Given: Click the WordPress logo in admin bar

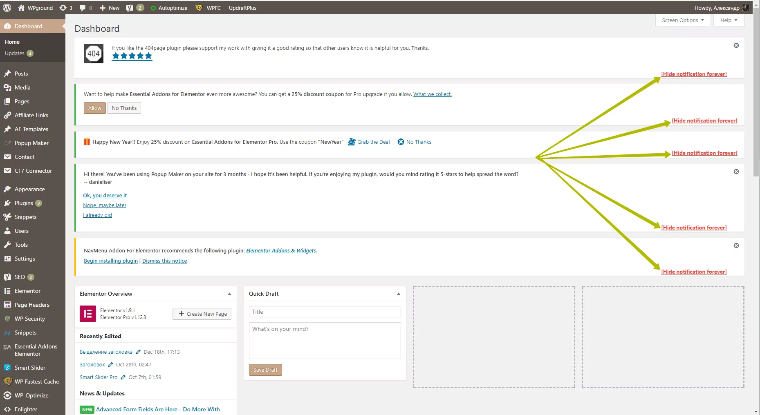Looking at the screenshot, I should (7, 8).
